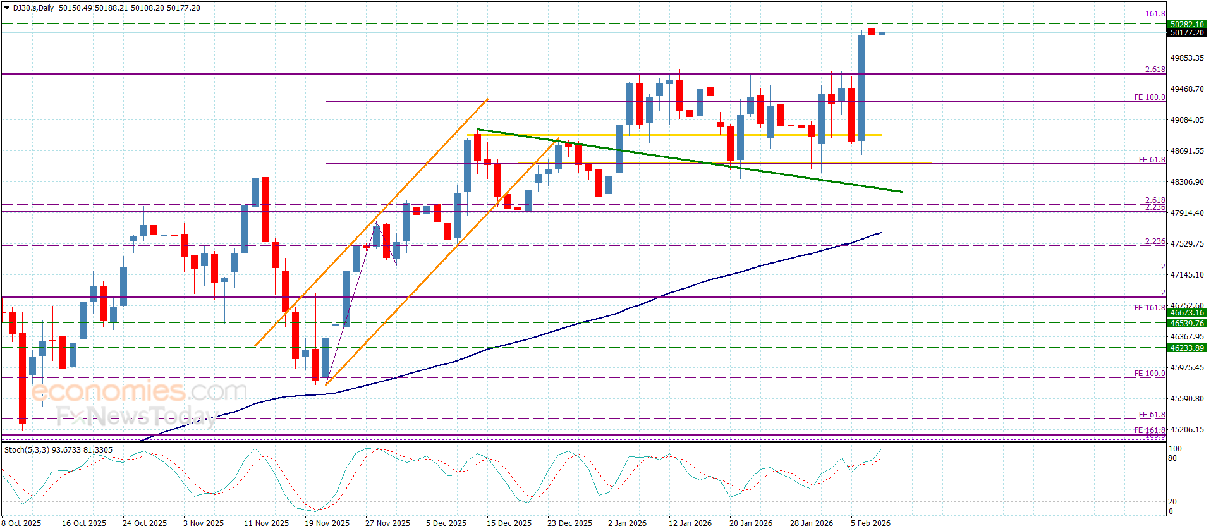Image resolution: width=1211 pixels, height=531 pixels.
Task: Click the 28 Jan 2026 date label
Action: [x=812, y=523]
